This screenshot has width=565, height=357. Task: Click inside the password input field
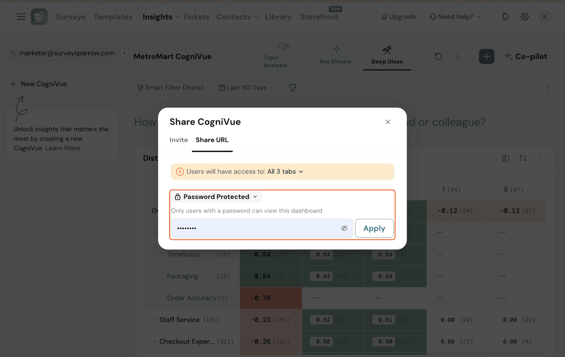(x=254, y=228)
